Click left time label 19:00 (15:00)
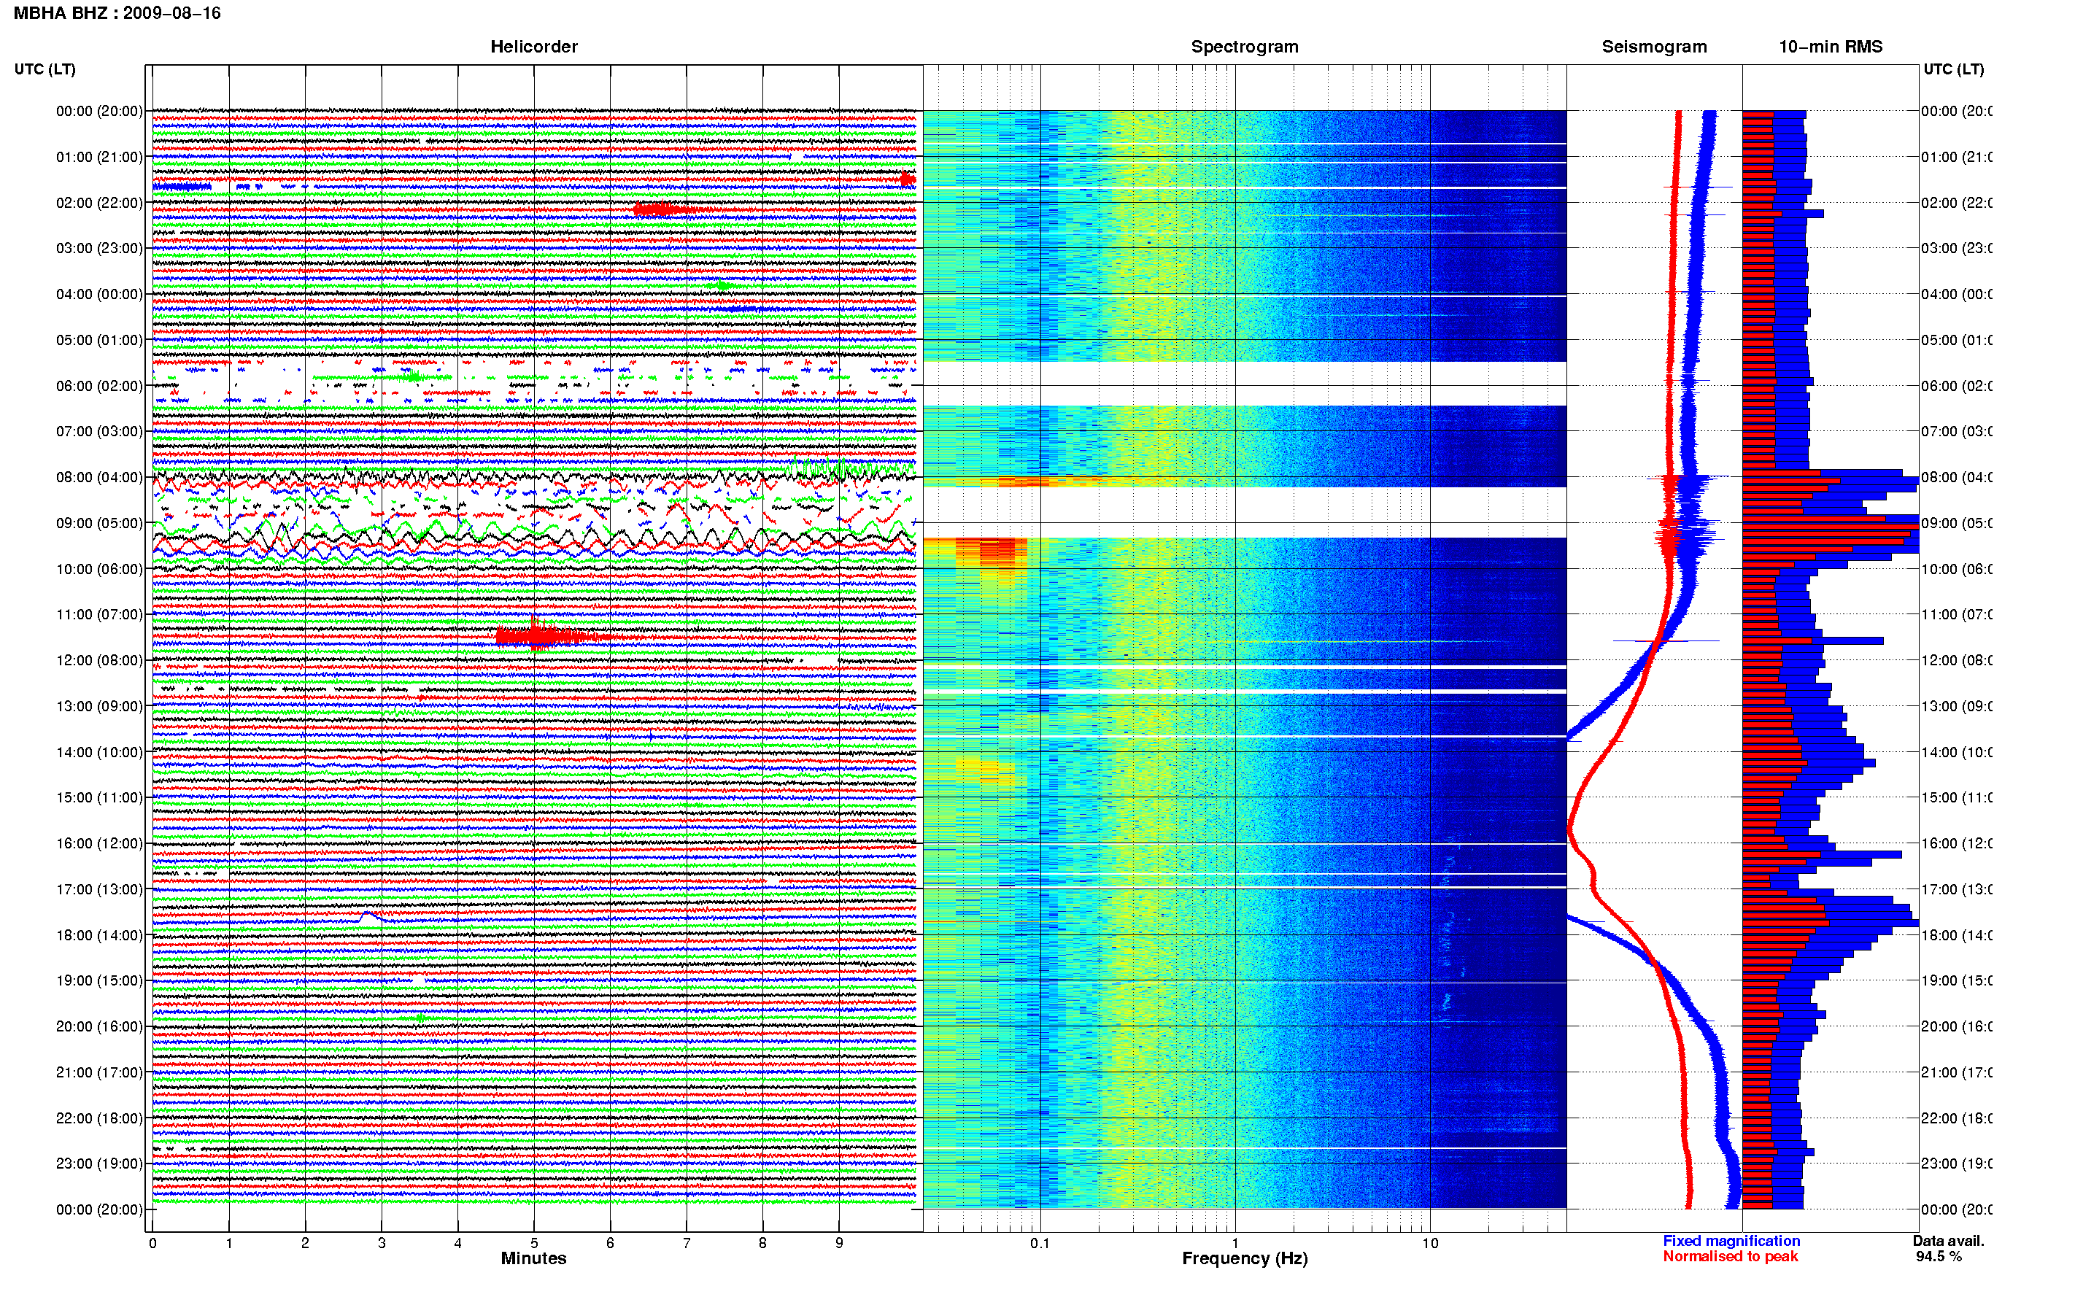Screen dimensions: 2075x1297 pyautogui.click(x=99, y=980)
